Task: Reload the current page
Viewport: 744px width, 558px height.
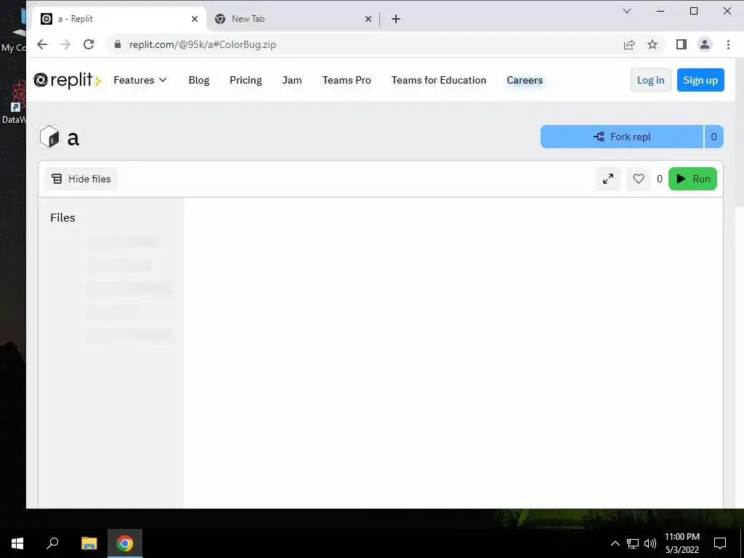Action: point(89,44)
